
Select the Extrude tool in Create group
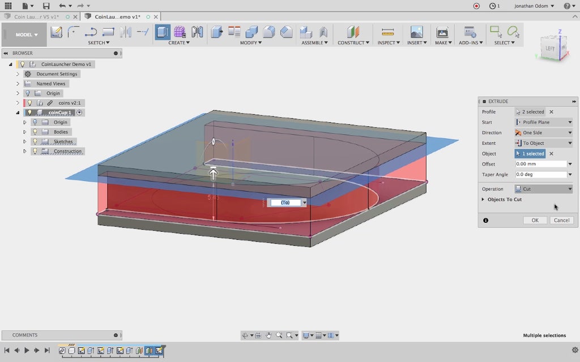[163, 32]
